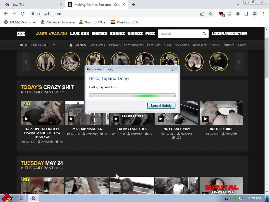Click the red bird Start button
The height and width of the screenshot is (202, 269).
(x=7, y=198)
